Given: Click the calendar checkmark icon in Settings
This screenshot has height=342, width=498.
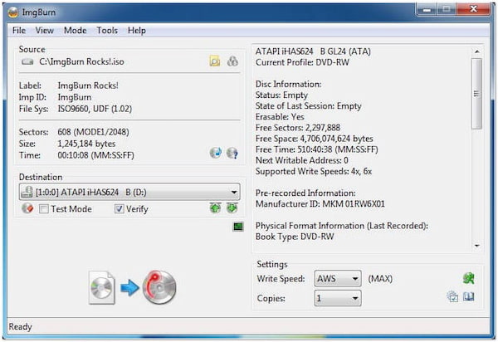Looking at the screenshot, I should [452, 297].
